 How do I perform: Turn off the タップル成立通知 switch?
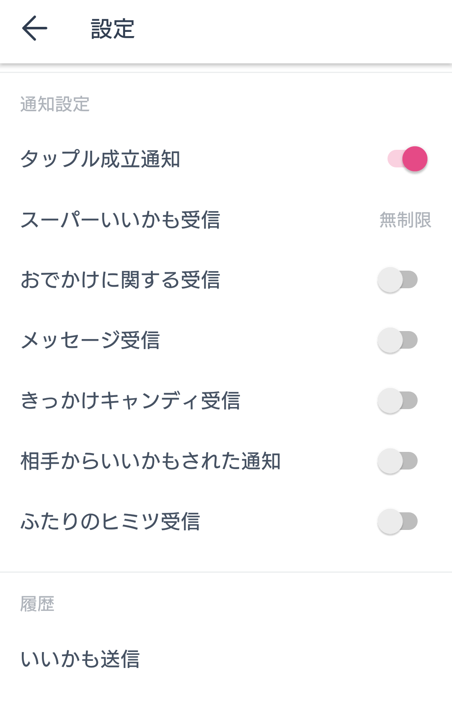[x=407, y=159]
